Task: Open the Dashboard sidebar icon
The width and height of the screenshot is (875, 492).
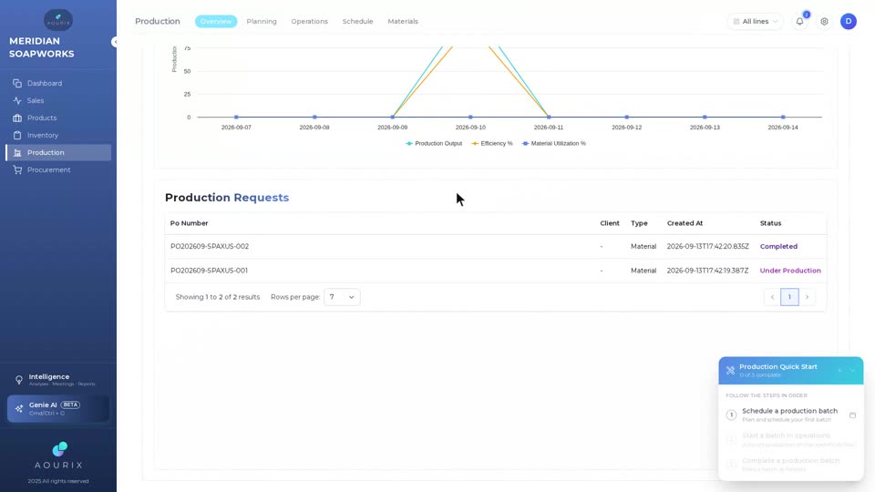Action: pyautogui.click(x=17, y=83)
